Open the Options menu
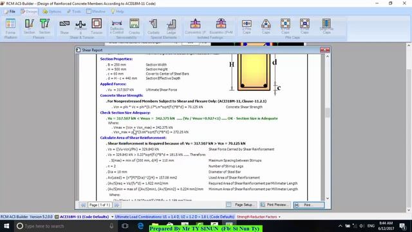The height and width of the screenshot is (232, 412). pos(51,12)
